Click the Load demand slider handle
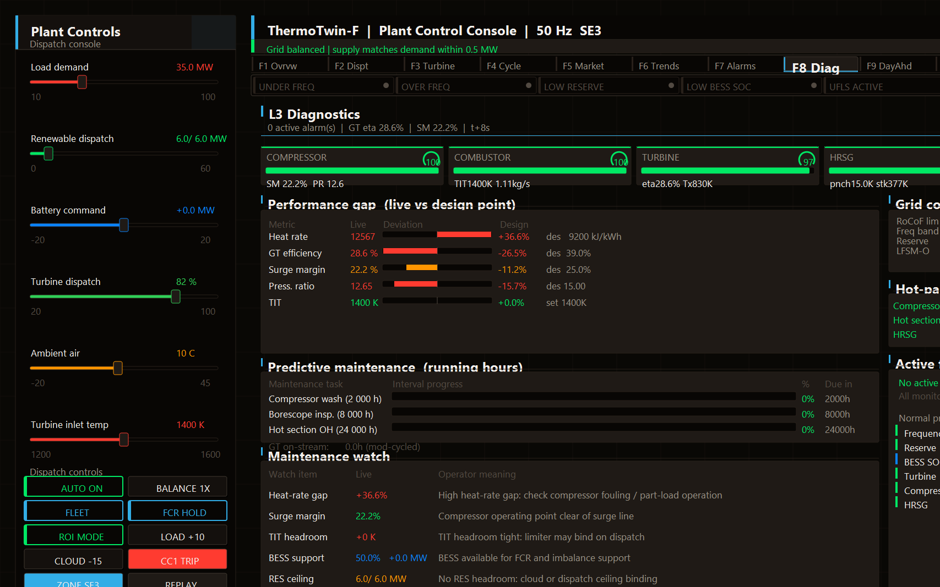 (x=82, y=82)
